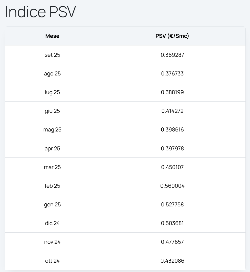Click the Indice PSV page title
Viewport: 250px width, 272px height.
pyautogui.click(x=40, y=12)
